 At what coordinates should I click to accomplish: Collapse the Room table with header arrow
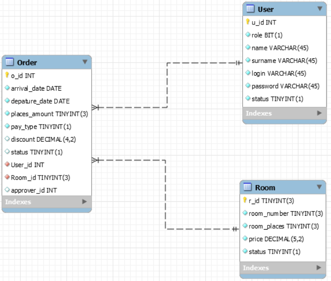[x=319, y=187]
